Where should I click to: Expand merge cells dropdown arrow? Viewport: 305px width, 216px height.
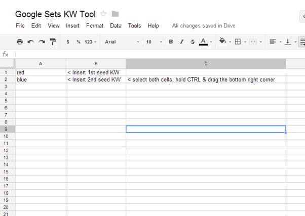click(x=260, y=42)
